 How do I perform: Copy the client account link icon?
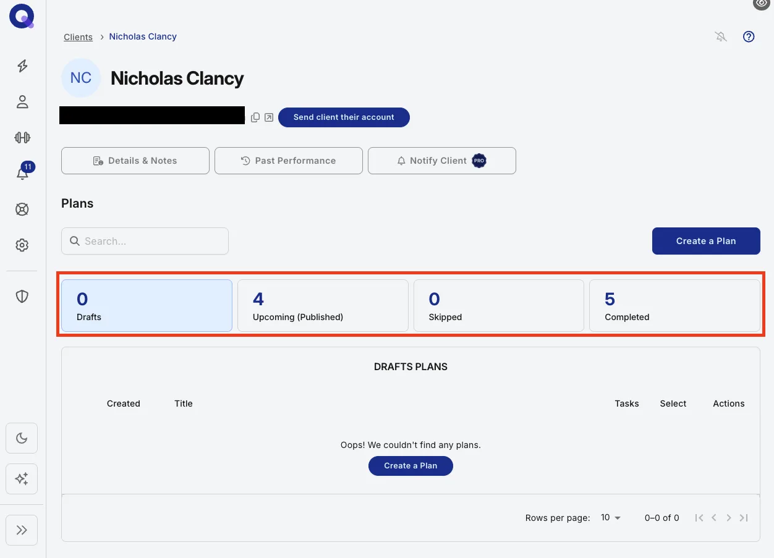tap(255, 117)
